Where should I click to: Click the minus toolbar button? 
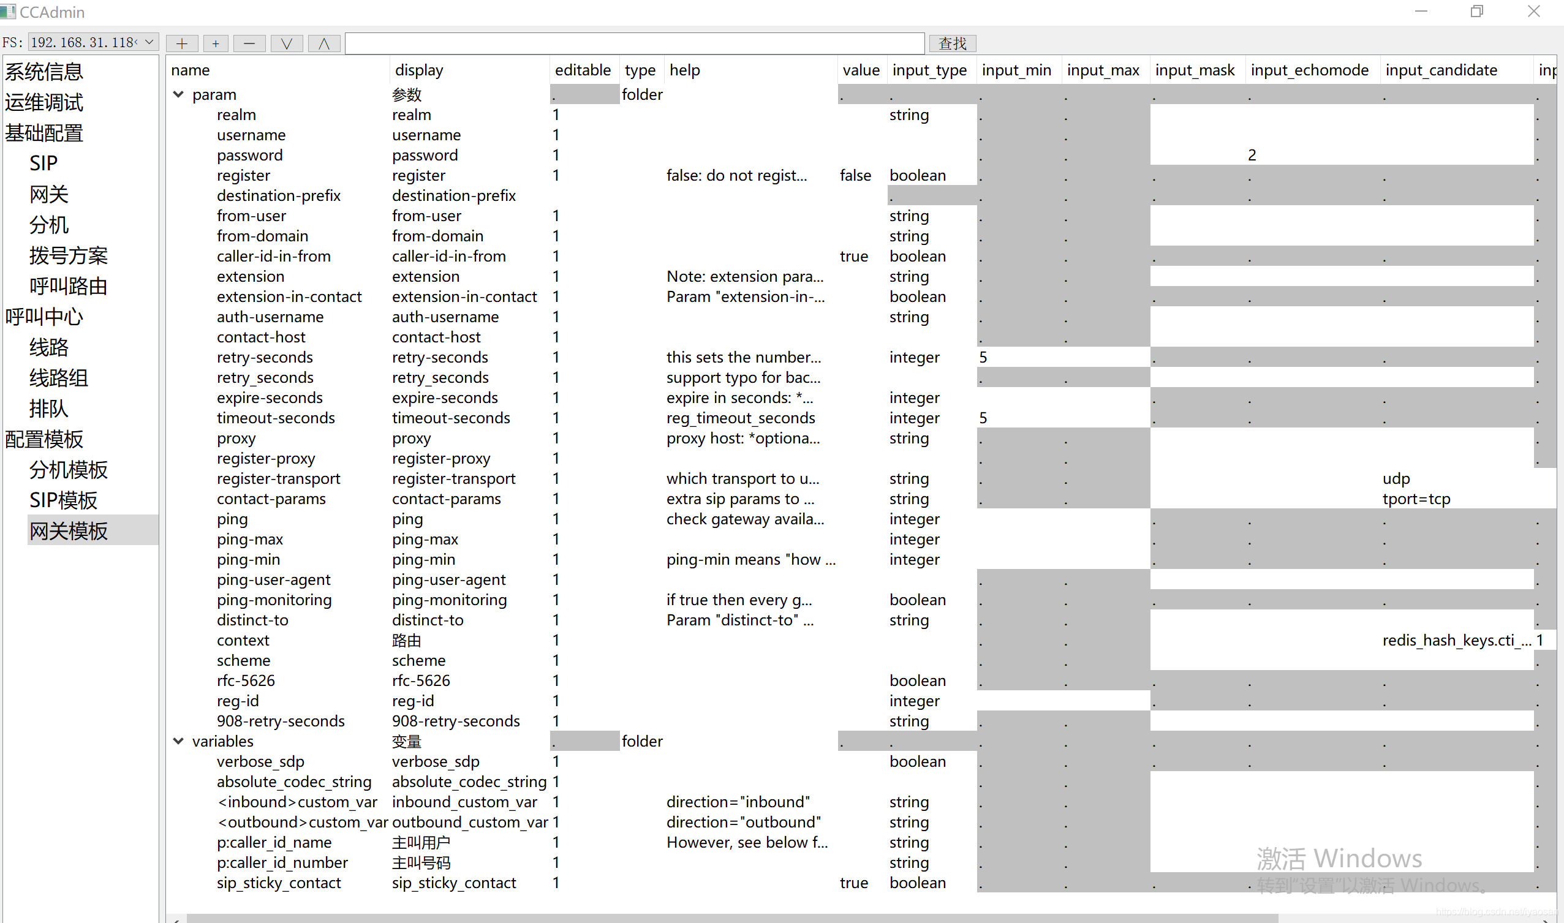[249, 43]
